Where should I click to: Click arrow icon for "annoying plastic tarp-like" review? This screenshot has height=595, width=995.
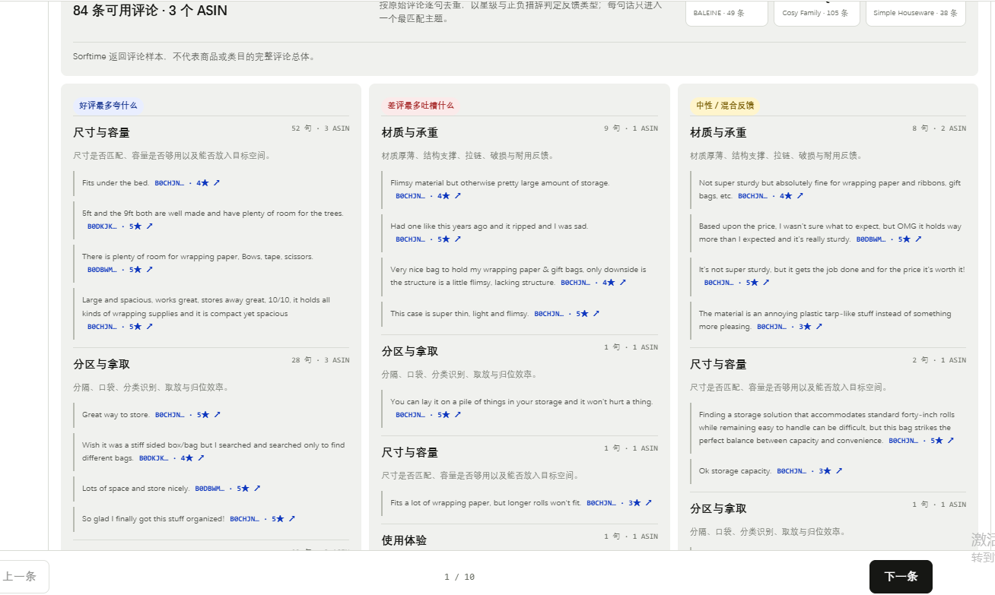(819, 327)
